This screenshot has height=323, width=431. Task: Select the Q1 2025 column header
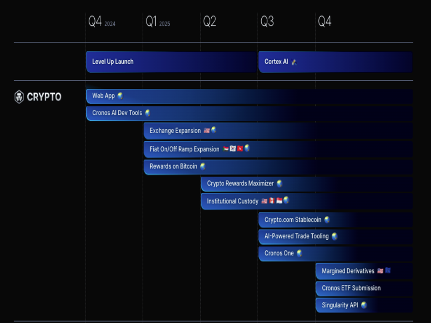tap(158, 21)
